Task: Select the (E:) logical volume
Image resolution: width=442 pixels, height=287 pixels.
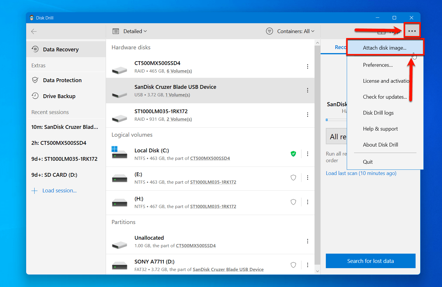Action: pos(210,178)
